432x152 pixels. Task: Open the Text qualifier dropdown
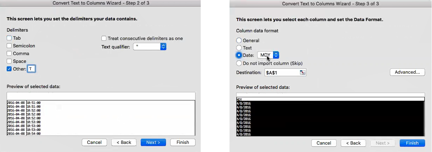click(x=163, y=47)
